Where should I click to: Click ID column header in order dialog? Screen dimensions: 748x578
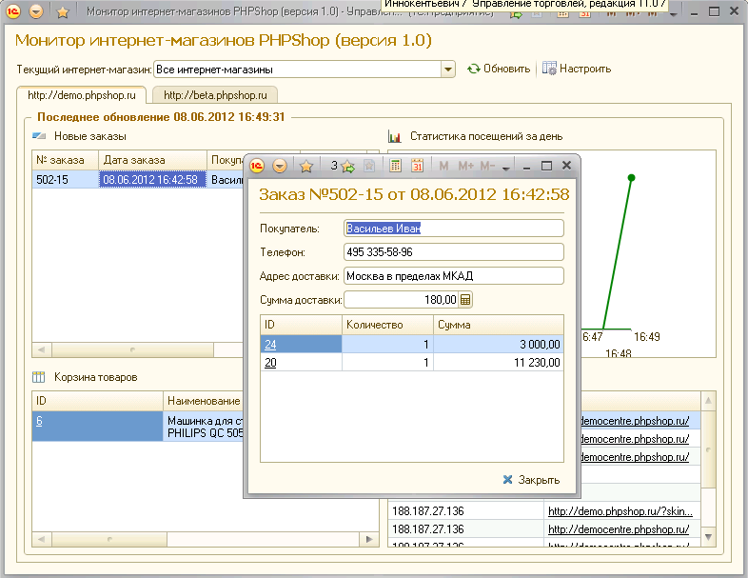301,325
